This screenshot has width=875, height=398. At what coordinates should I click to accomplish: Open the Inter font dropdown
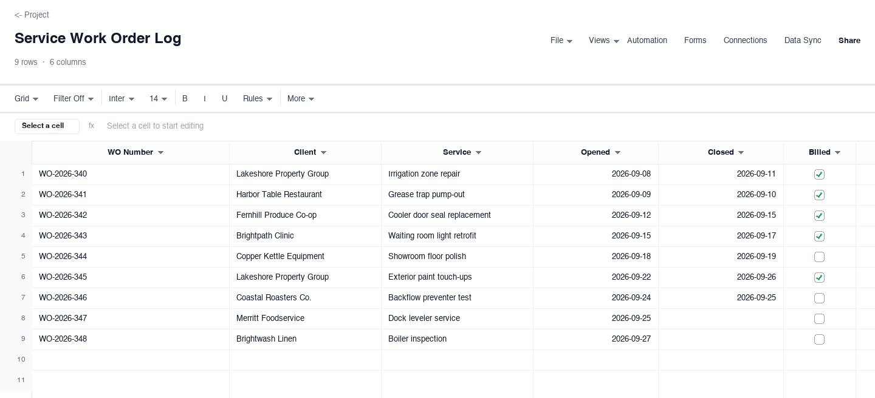point(122,98)
